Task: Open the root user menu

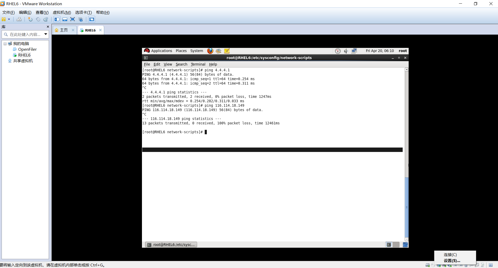Action: point(403,51)
